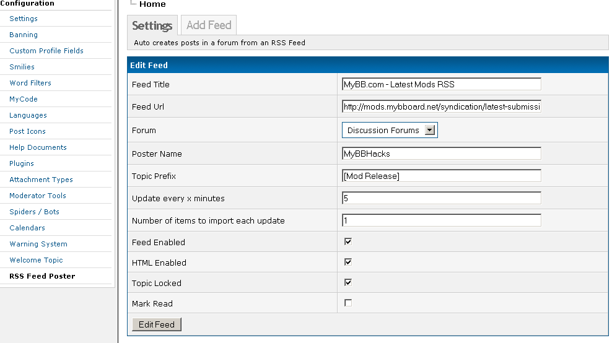Select the Settings tab
This screenshot has height=343, width=612.
(152, 25)
